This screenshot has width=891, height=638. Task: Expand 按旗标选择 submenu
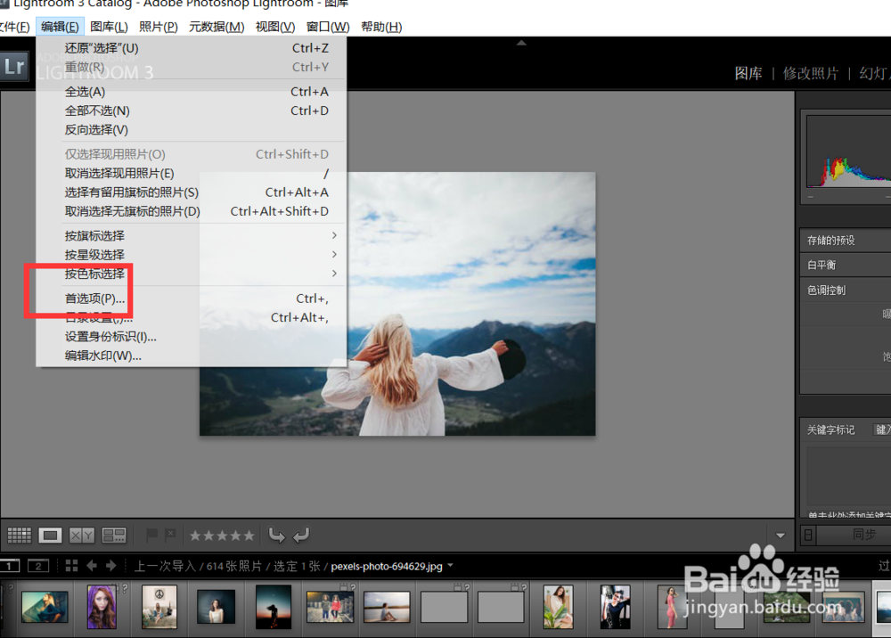click(191, 236)
